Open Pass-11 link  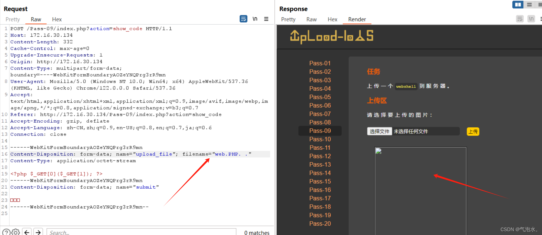click(x=320, y=148)
